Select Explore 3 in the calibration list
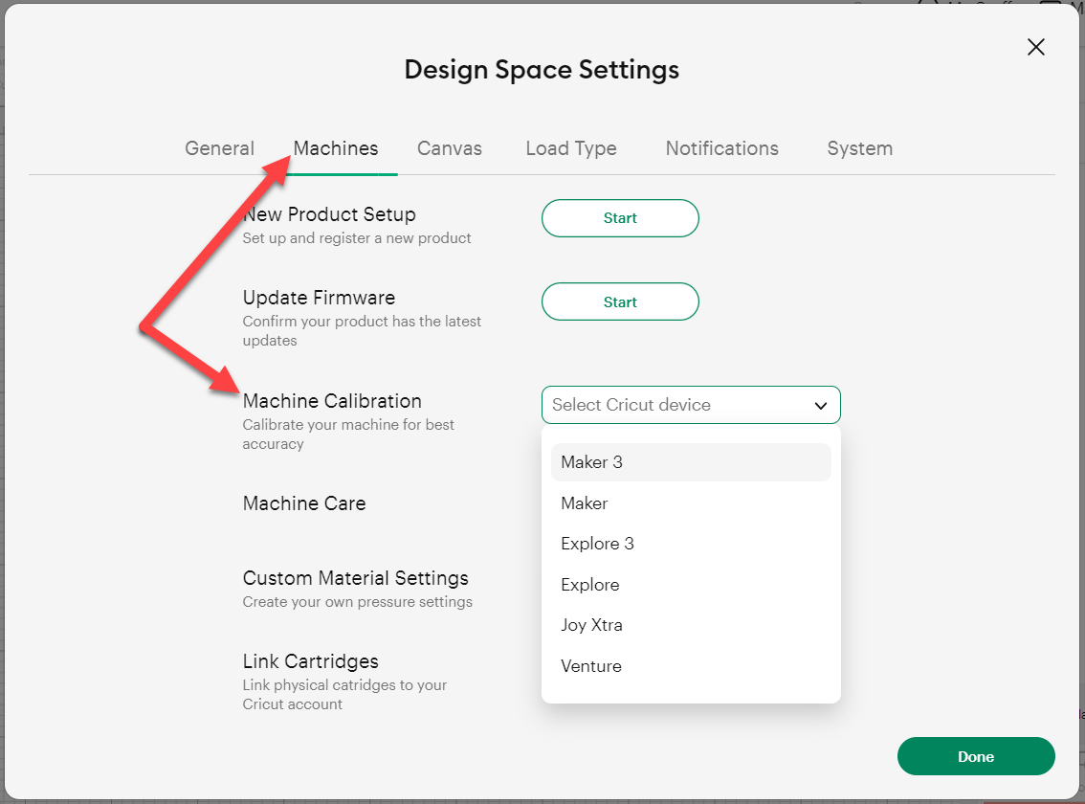Screen dimensions: 1085x804 pos(597,543)
